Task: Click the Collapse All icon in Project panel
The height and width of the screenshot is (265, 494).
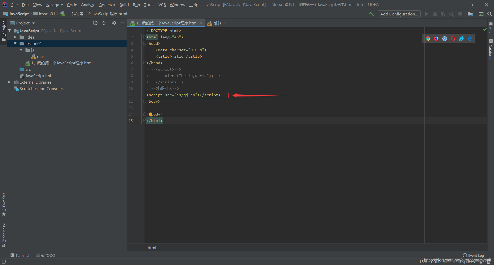Action: (104, 23)
